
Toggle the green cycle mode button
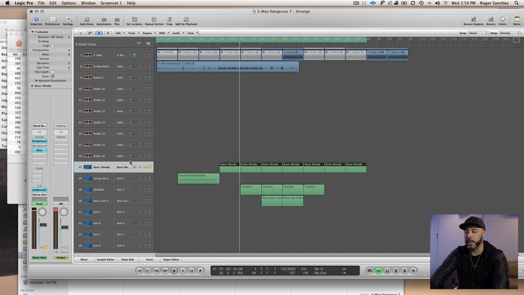tap(378, 270)
